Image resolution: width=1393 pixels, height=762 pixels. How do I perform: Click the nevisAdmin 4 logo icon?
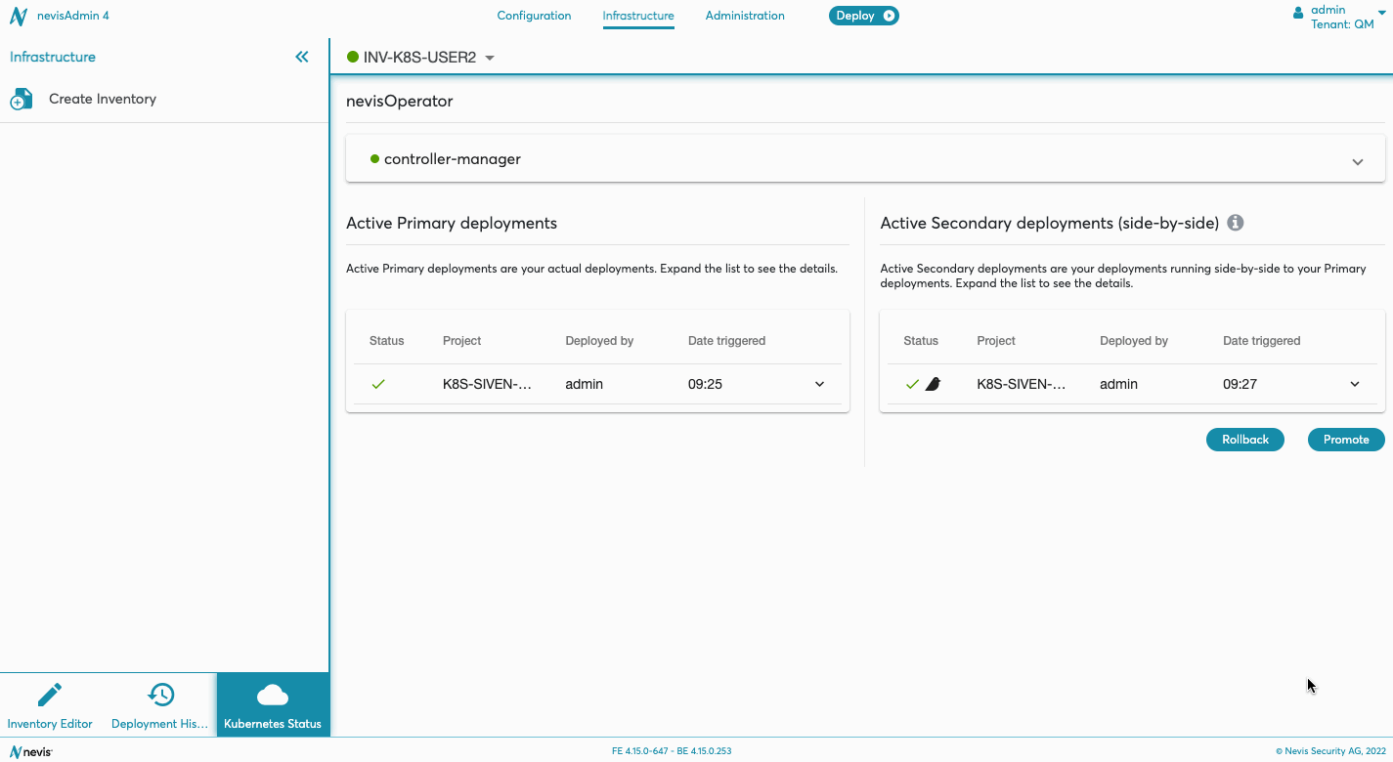[18, 17]
